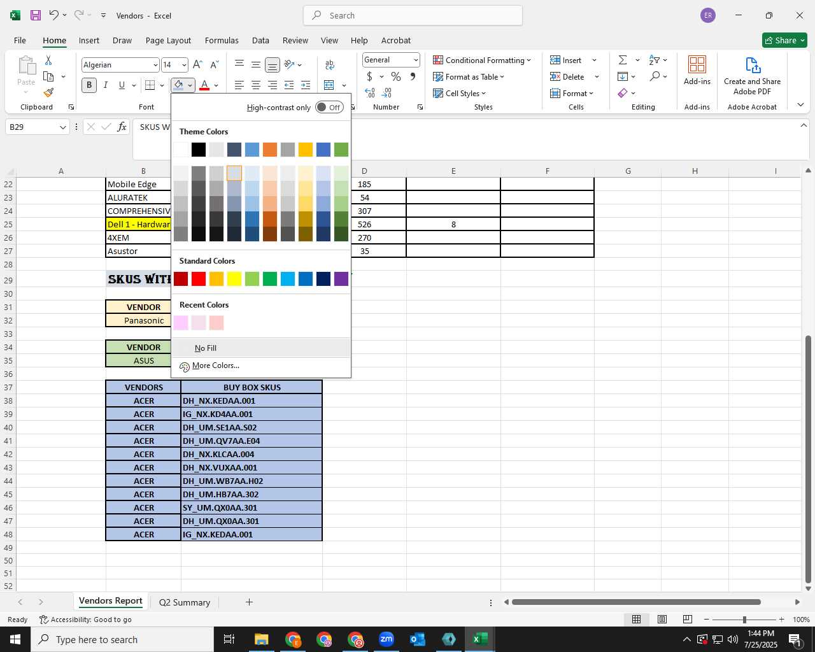815x652 pixels.
Task: Open the Data ribbon tab
Action: click(260, 40)
